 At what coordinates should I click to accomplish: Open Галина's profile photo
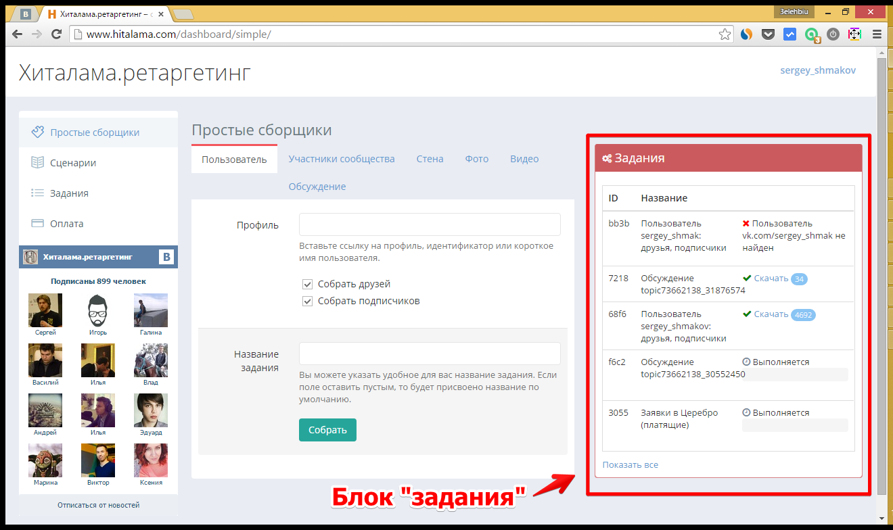[151, 310]
